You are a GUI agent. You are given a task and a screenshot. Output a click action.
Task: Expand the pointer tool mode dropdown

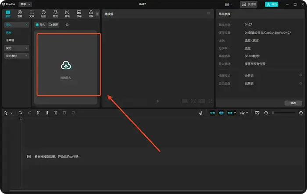(11, 113)
